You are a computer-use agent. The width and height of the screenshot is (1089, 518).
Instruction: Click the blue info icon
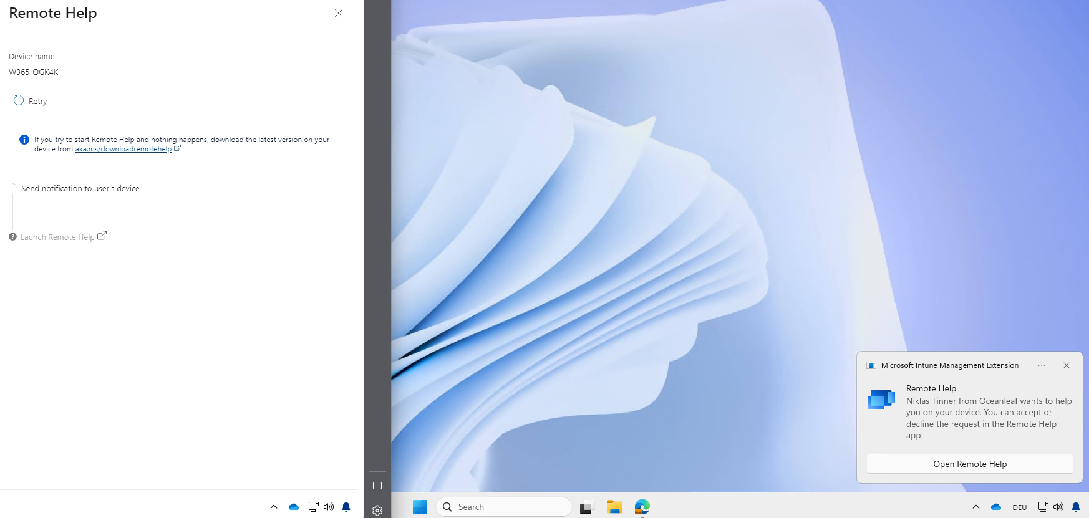tap(24, 140)
